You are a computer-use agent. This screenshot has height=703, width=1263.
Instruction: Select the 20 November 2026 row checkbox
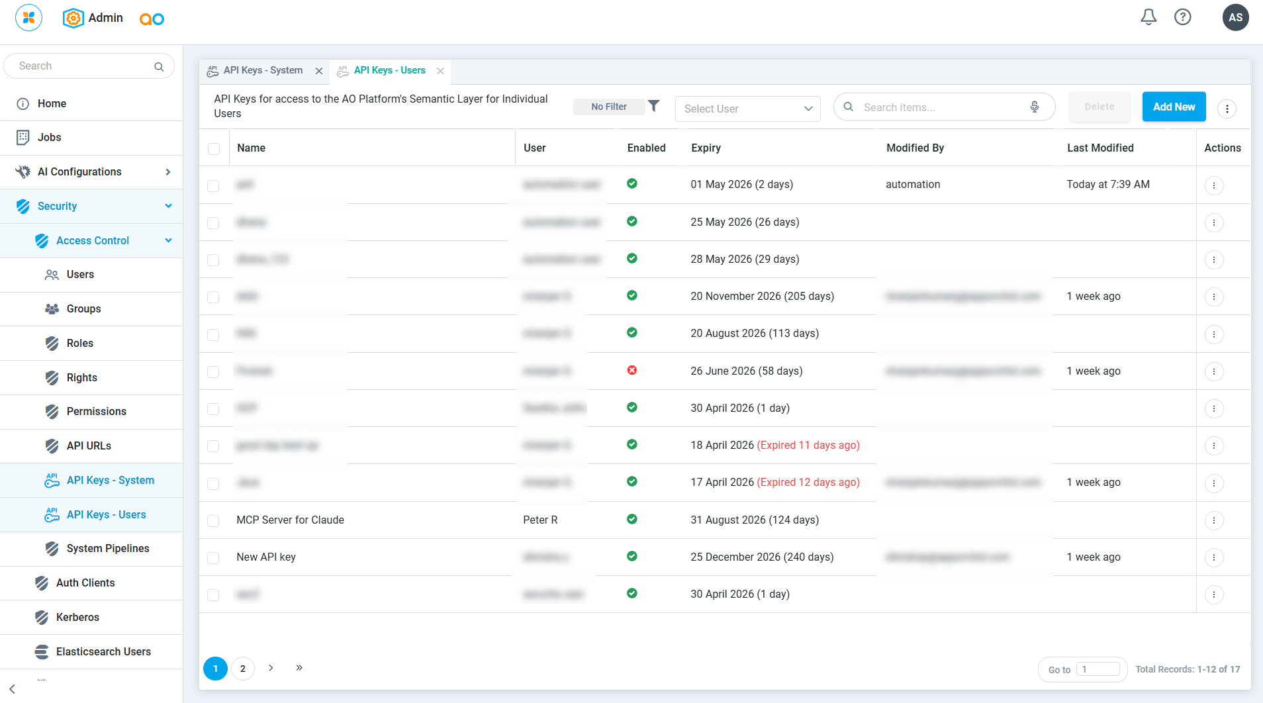coord(213,297)
